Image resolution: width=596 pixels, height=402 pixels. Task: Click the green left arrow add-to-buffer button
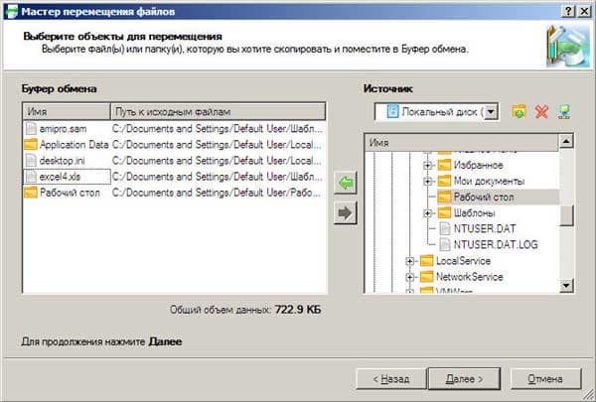(x=346, y=184)
